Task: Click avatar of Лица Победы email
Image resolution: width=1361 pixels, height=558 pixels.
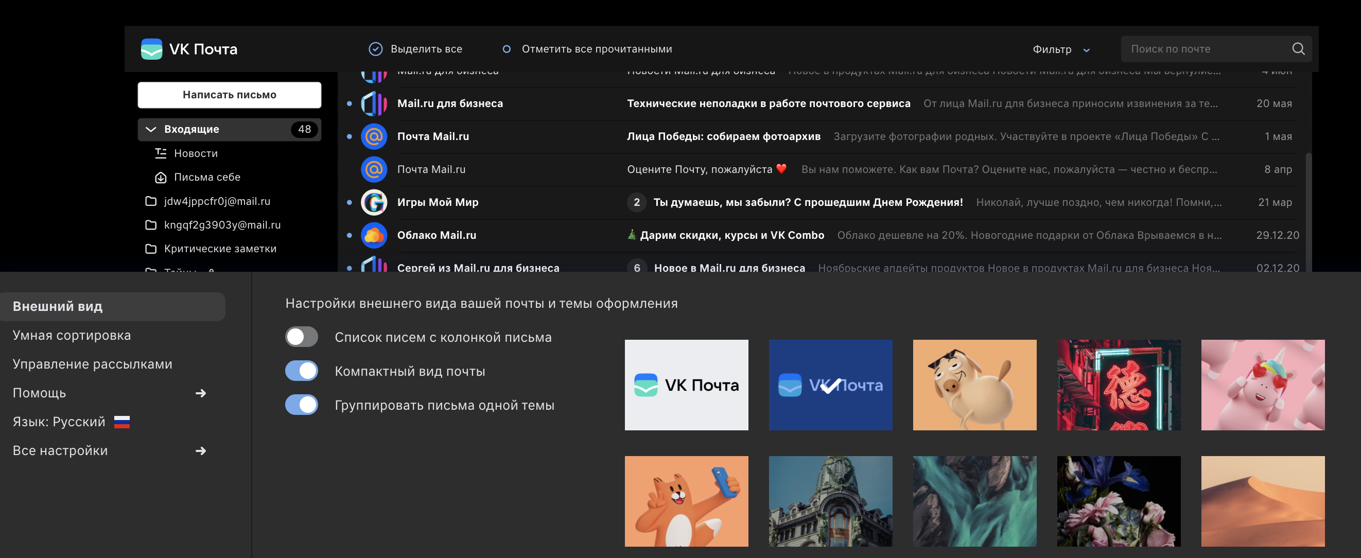Action: coord(374,136)
